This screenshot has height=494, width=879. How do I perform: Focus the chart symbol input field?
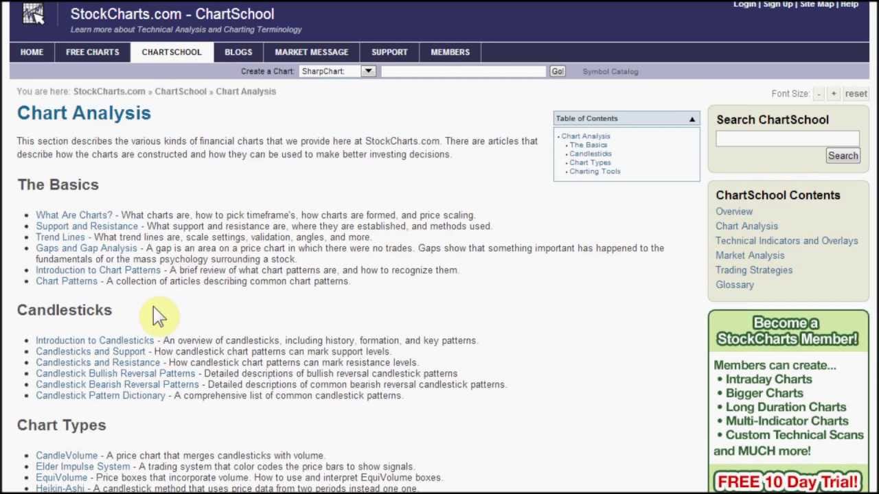click(464, 71)
